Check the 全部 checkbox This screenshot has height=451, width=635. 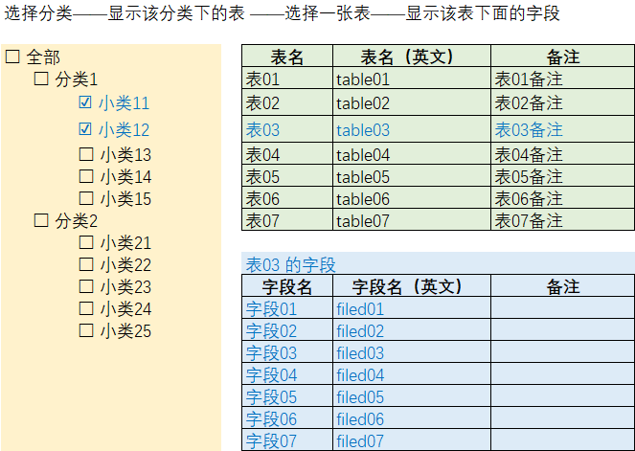pyautogui.click(x=12, y=57)
